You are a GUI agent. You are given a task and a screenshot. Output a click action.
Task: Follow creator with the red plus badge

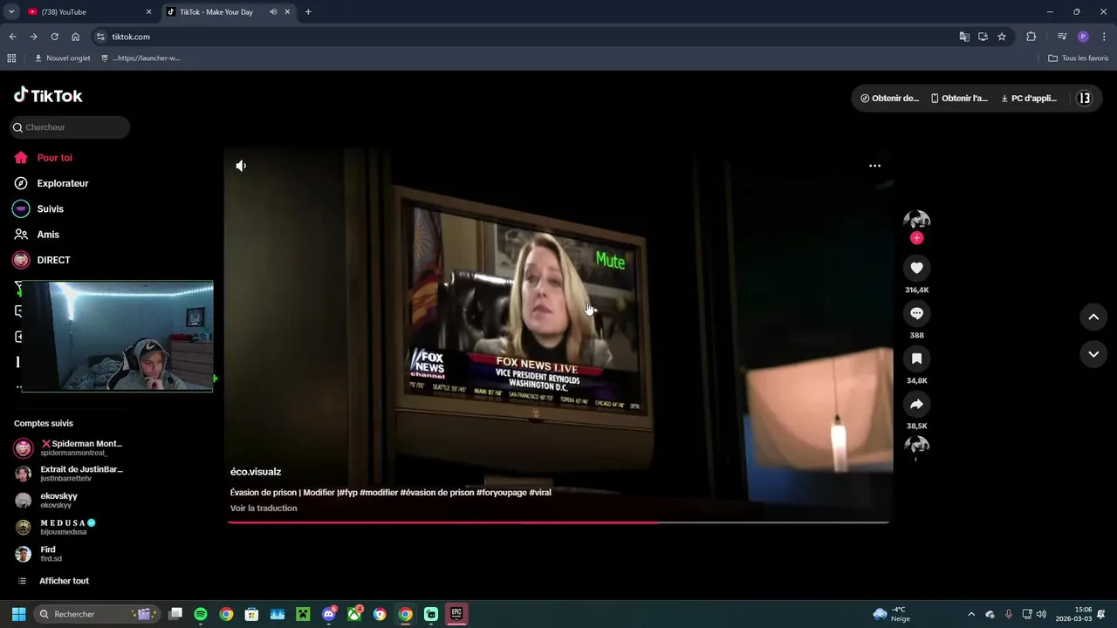pos(916,238)
